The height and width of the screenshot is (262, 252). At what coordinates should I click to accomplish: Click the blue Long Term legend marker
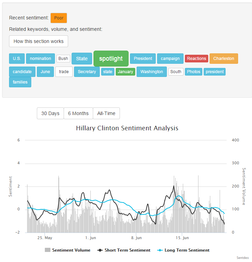click(160, 250)
